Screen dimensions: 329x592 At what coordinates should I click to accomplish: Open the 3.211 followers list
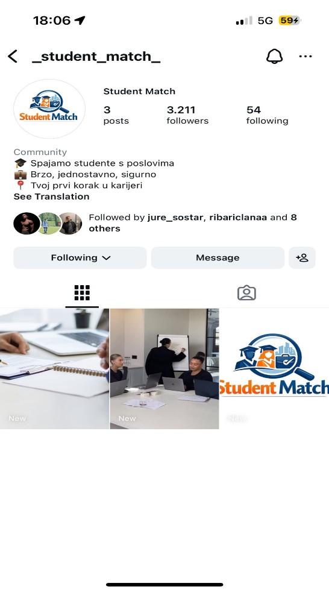(x=187, y=115)
